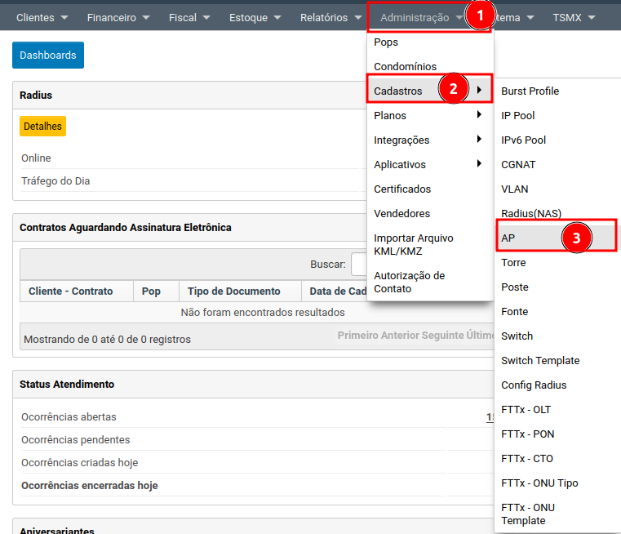
Task: Open Importar Arquivo KML/KMZ option
Action: (413, 244)
